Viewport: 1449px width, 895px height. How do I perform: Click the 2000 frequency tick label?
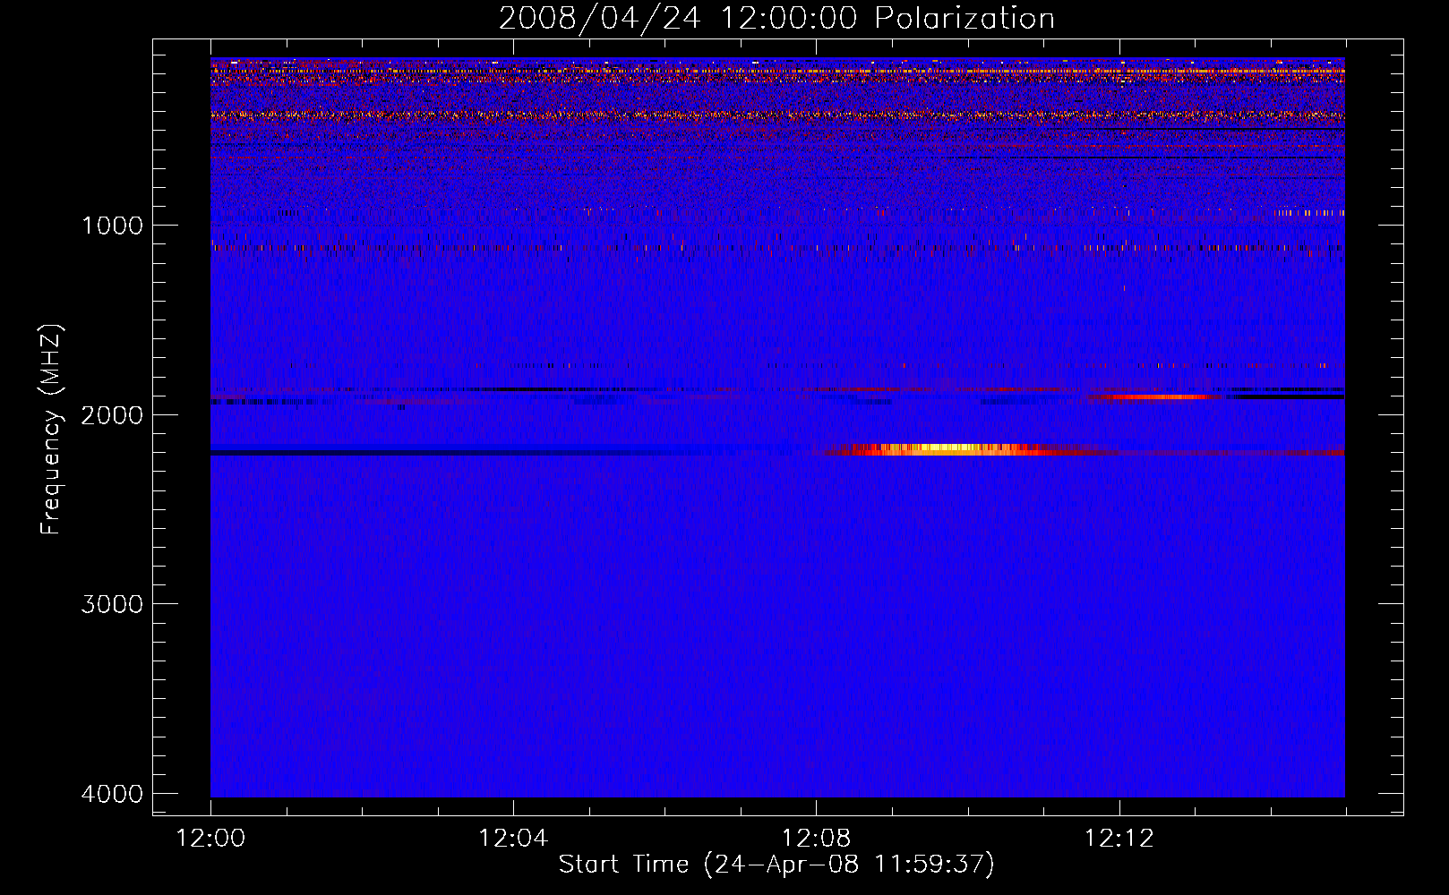112,415
